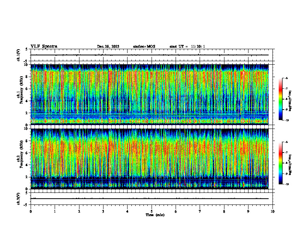
Task: Click the "ch.3(V)" waveform axis label
Action: 19,199
